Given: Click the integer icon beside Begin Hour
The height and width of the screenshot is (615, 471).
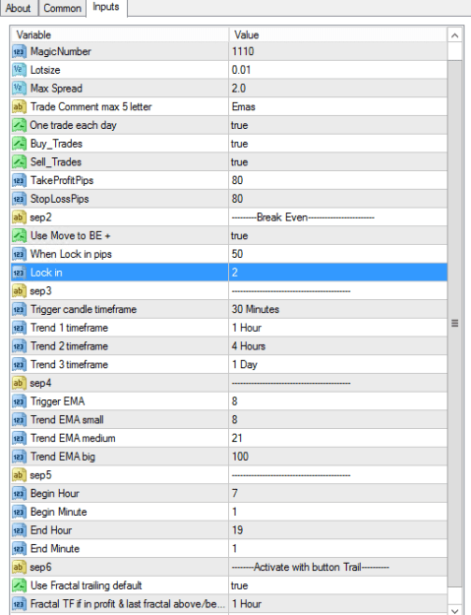Looking at the screenshot, I should point(19,493).
